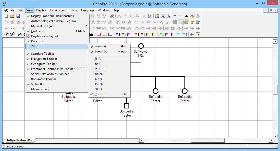This screenshot has height=151, width=280.
Task: Open the Tools menu
Action: point(74,10)
